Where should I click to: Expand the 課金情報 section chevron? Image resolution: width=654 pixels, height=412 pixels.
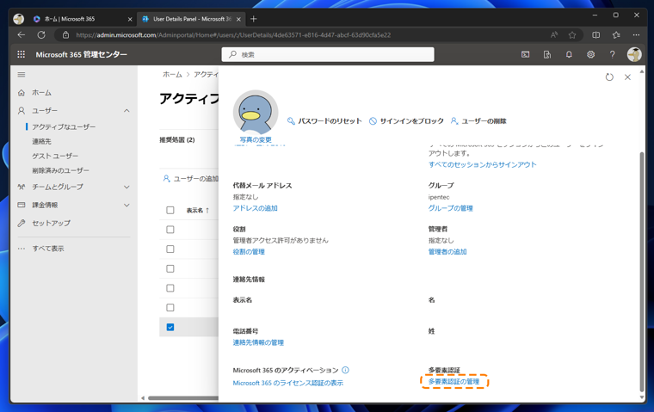click(x=126, y=206)
